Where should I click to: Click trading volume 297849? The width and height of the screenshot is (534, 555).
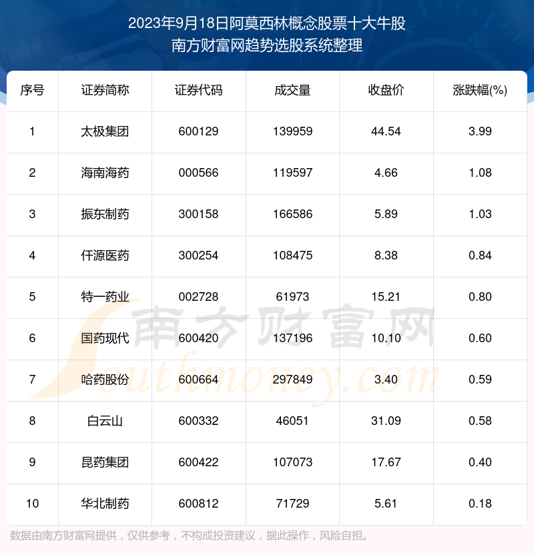[x=292, y=380]
